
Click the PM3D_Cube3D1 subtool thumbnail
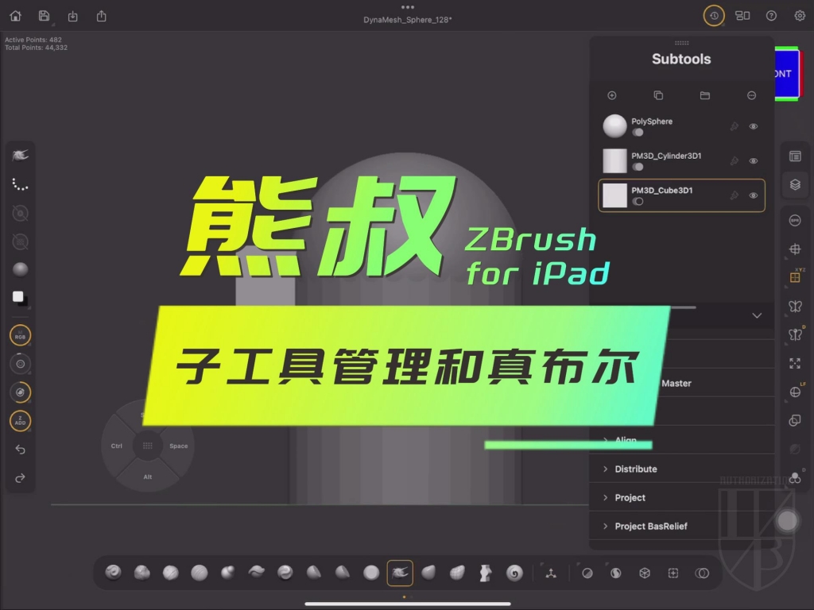click(614, 195)
